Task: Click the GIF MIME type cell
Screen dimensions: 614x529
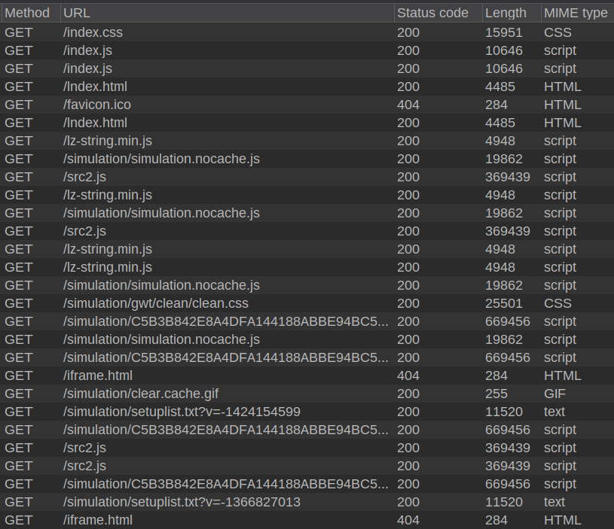Action: tap(555, 394)
